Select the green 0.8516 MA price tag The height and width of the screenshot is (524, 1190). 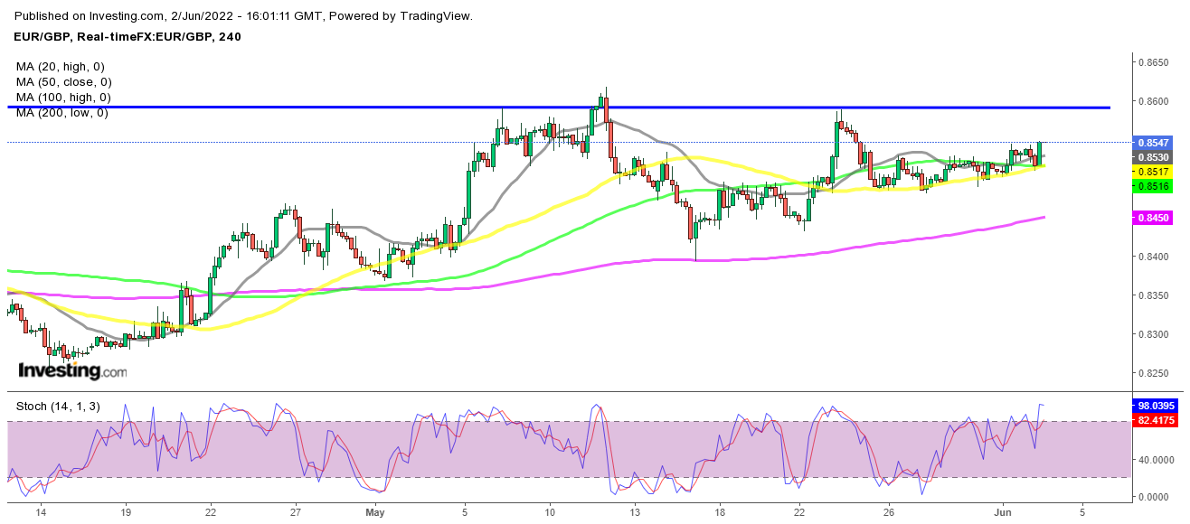click(1153, 185)
